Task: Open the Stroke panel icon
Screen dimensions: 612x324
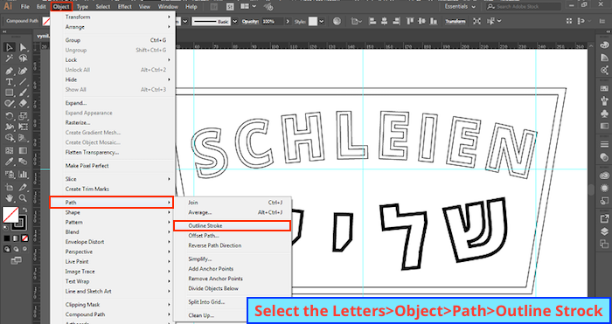Action: [x=605, y=145]
